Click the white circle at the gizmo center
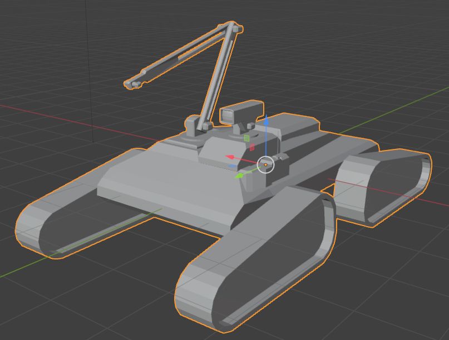This screenshot has height=340, width=449. pyautogui.click(x=265, y=164)
